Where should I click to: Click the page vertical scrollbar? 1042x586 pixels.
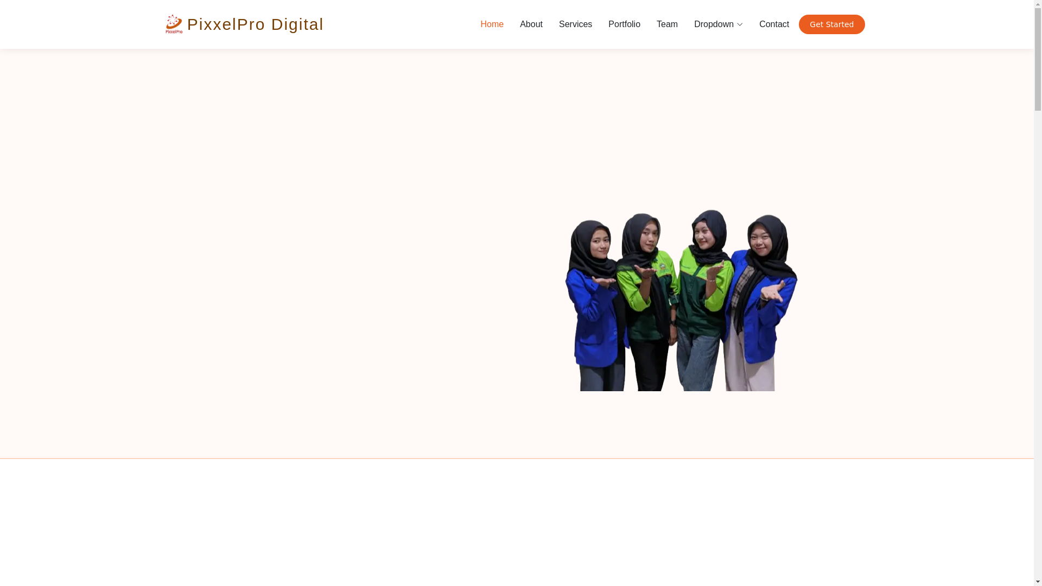coord(1038,293)
